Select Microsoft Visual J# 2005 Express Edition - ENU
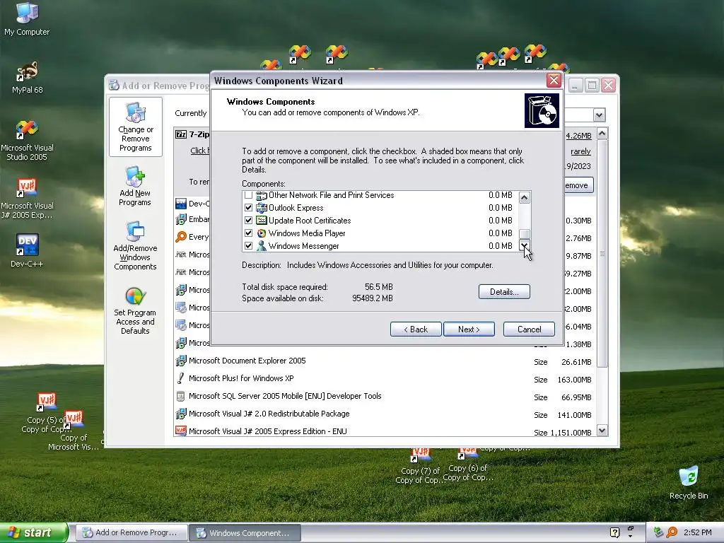Image resolution: width=724 pixels, height=543 pixels. point(384,431)
